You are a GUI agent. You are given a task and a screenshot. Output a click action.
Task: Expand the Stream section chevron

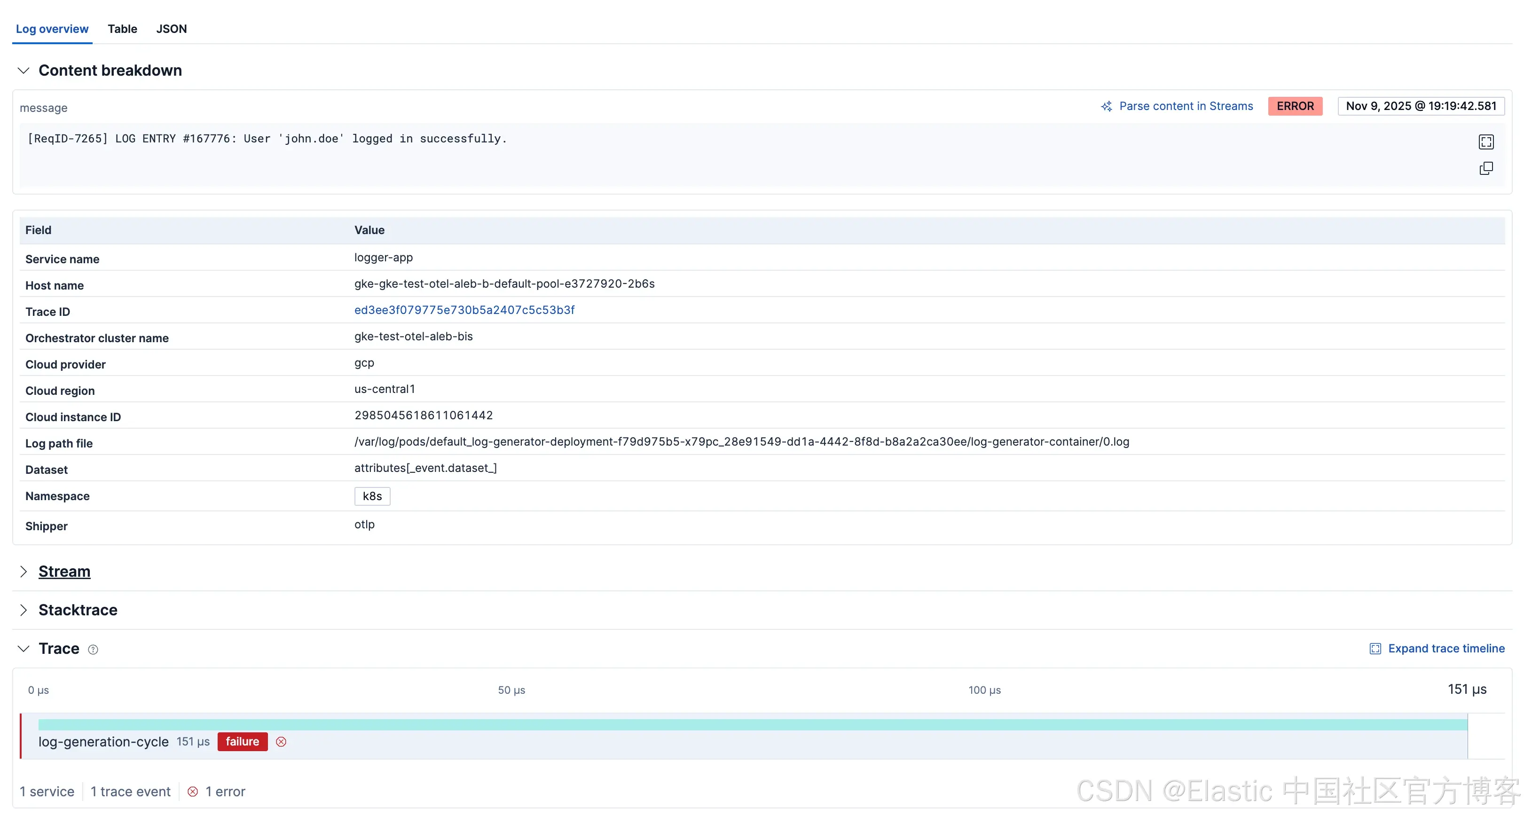[x=24, y=572]
